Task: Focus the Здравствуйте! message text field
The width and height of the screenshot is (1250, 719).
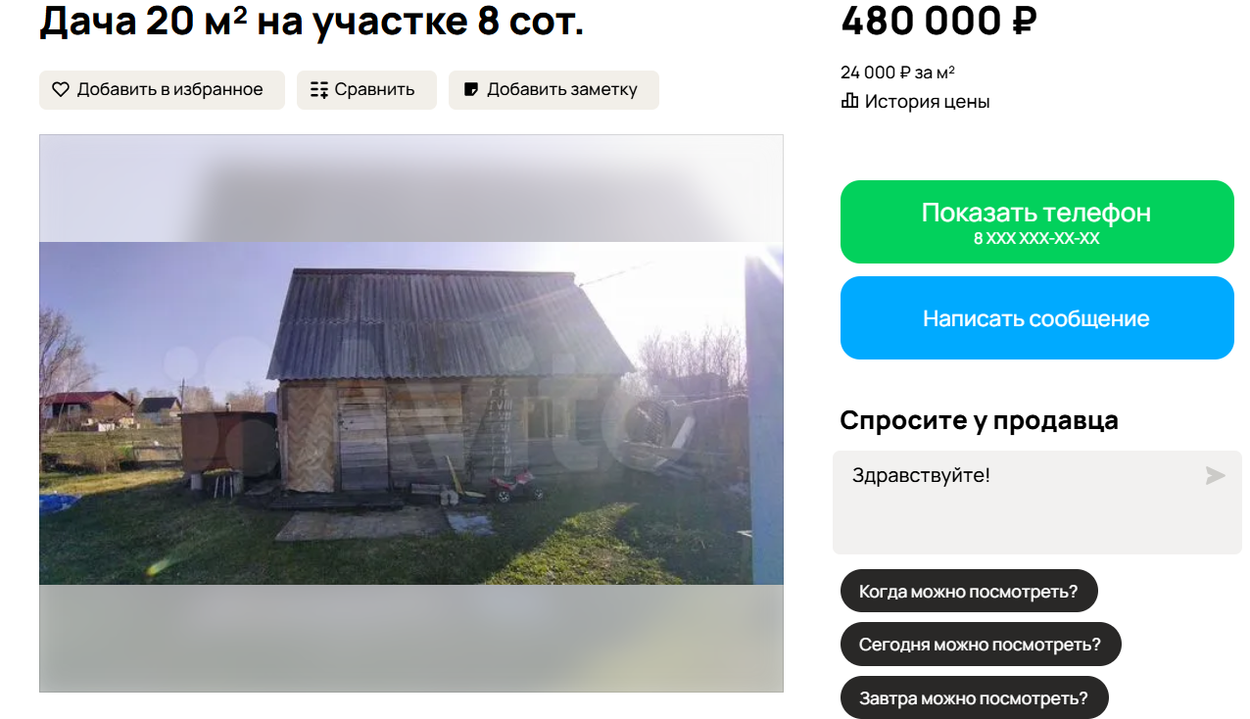Action: (1036, 503)
